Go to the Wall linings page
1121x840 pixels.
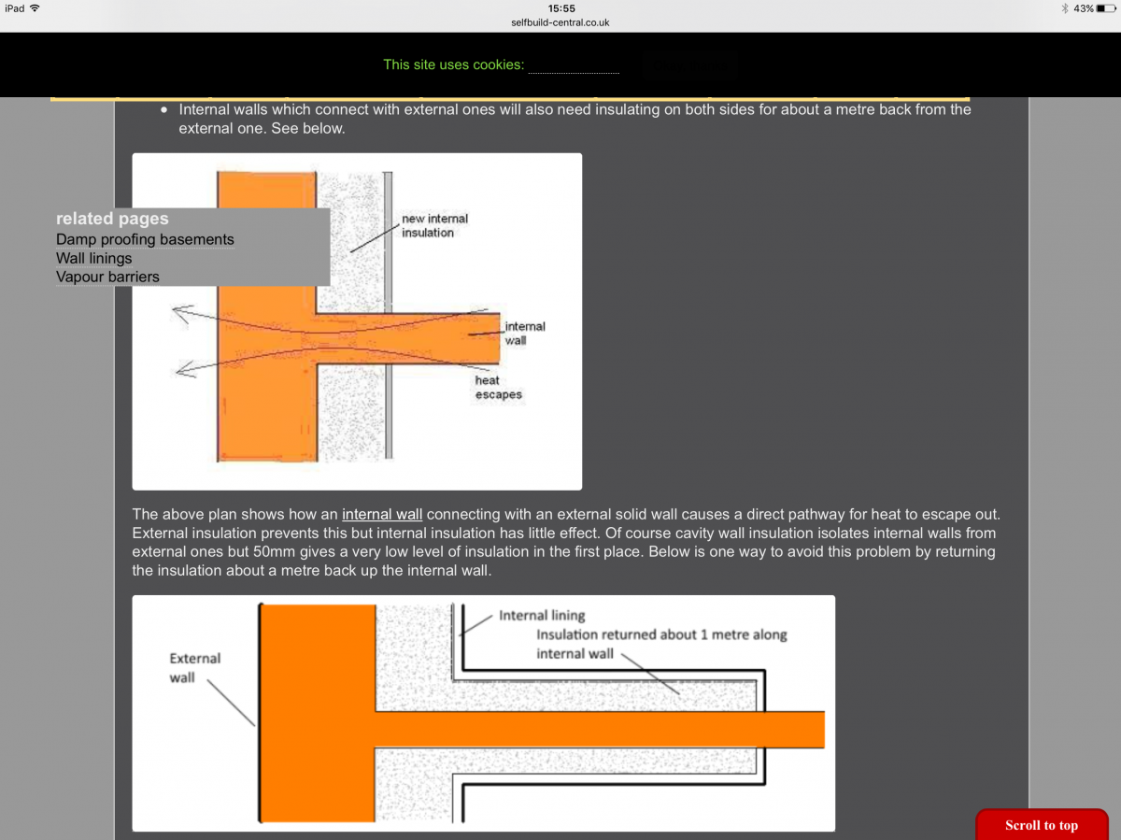93,258
